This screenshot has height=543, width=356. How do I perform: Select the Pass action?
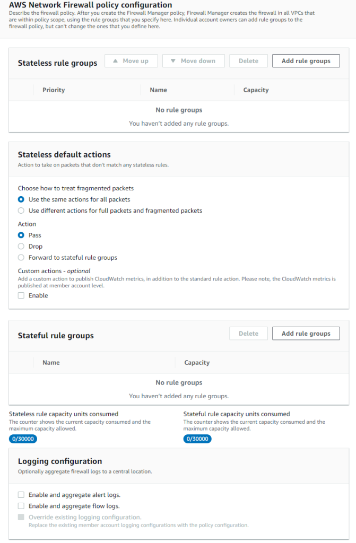[21, 235]
